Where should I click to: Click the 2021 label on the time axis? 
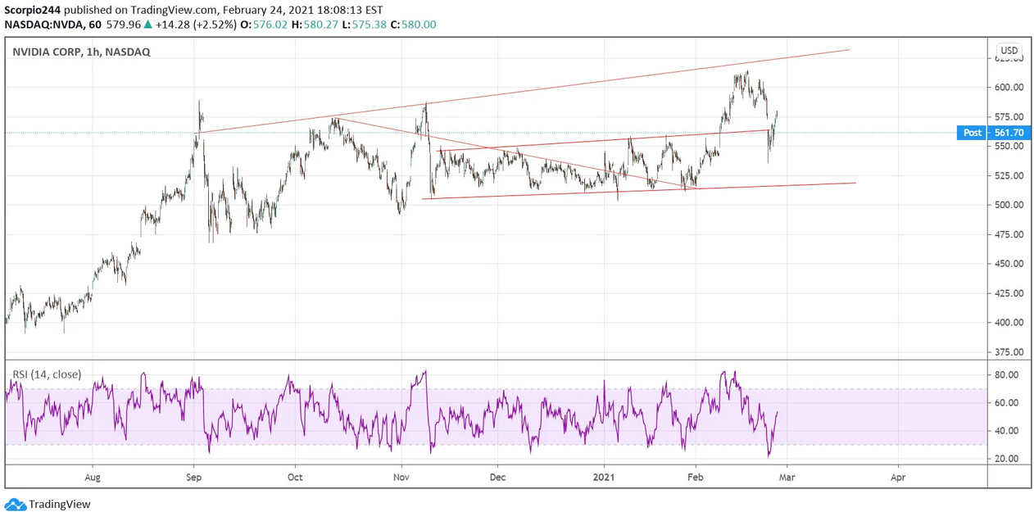604,476
